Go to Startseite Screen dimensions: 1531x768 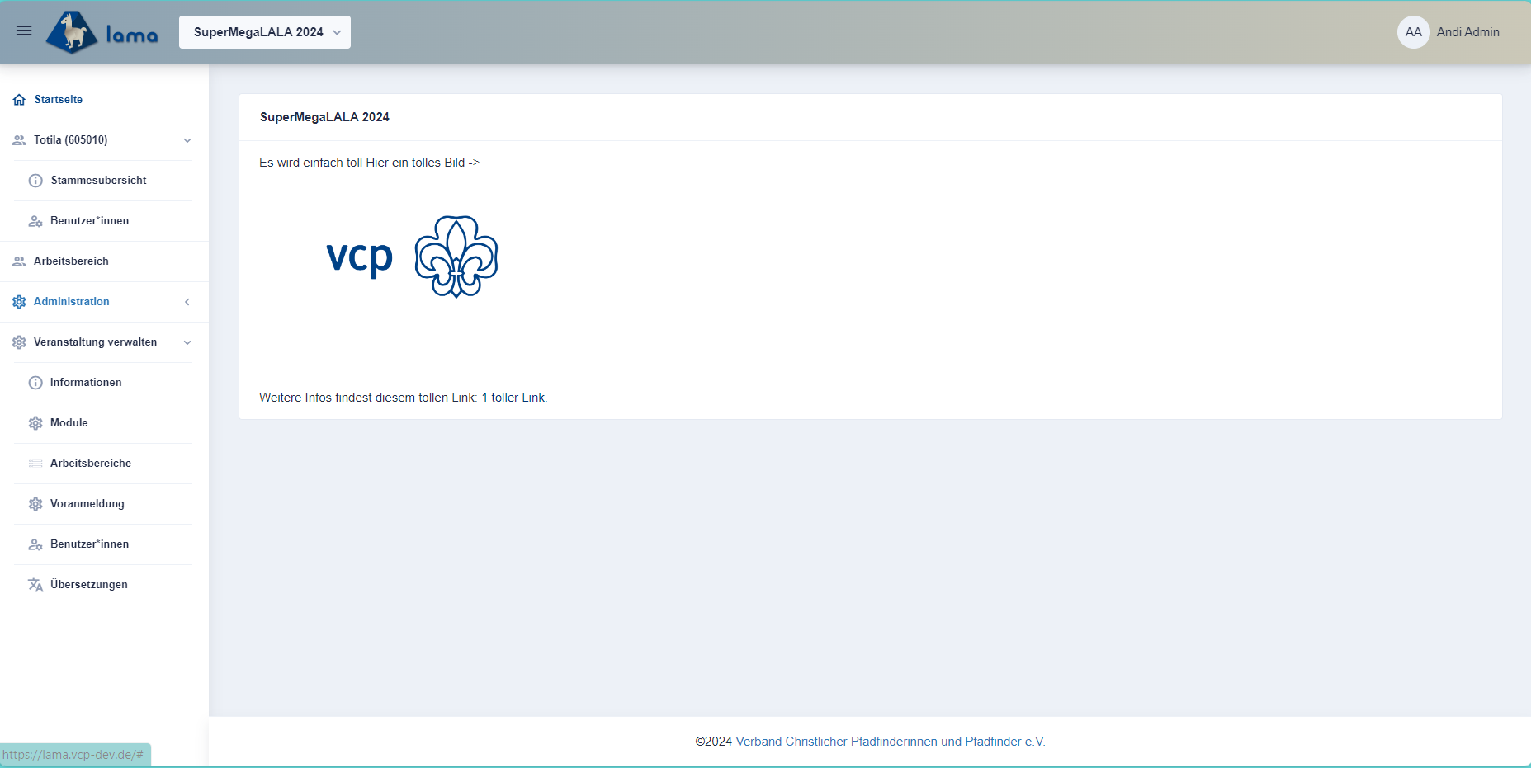pos(59,100)
